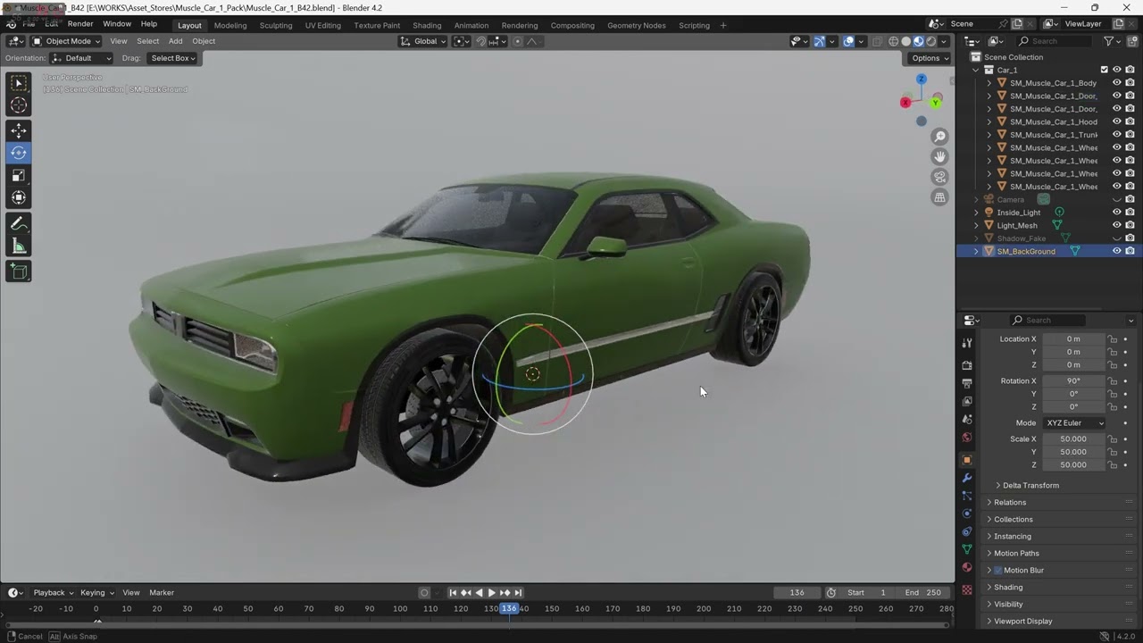This screenshot has width=1143, height=643.
Task: Toggle the Motion Blur checkbox
Action: [x=998, y=571]
